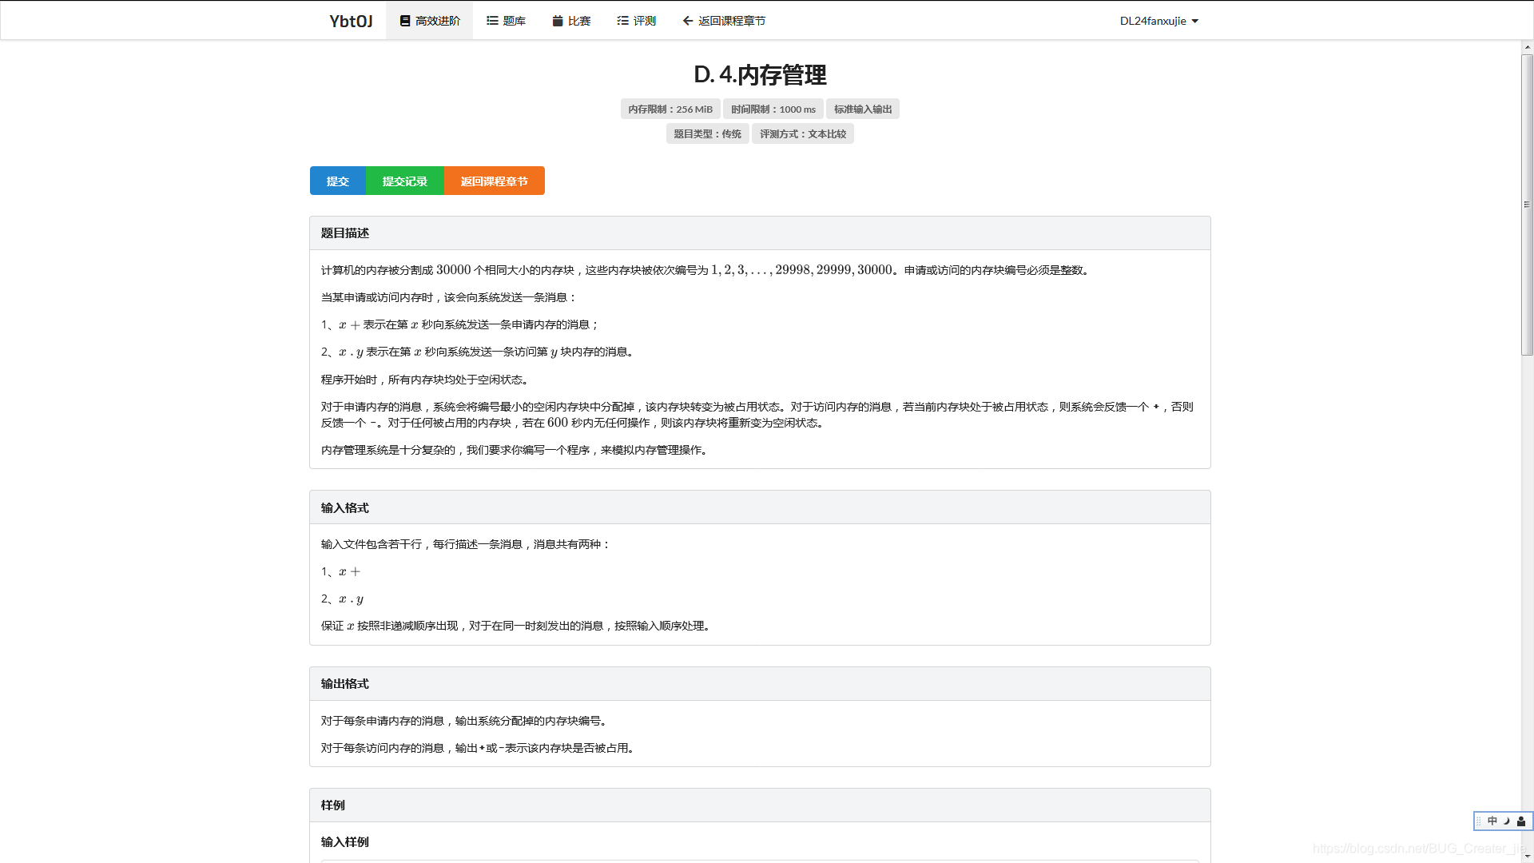The image size is (1534, 863).
Task: Click the page's vertical scrollbar thumb
Action: coord(1527,204)
